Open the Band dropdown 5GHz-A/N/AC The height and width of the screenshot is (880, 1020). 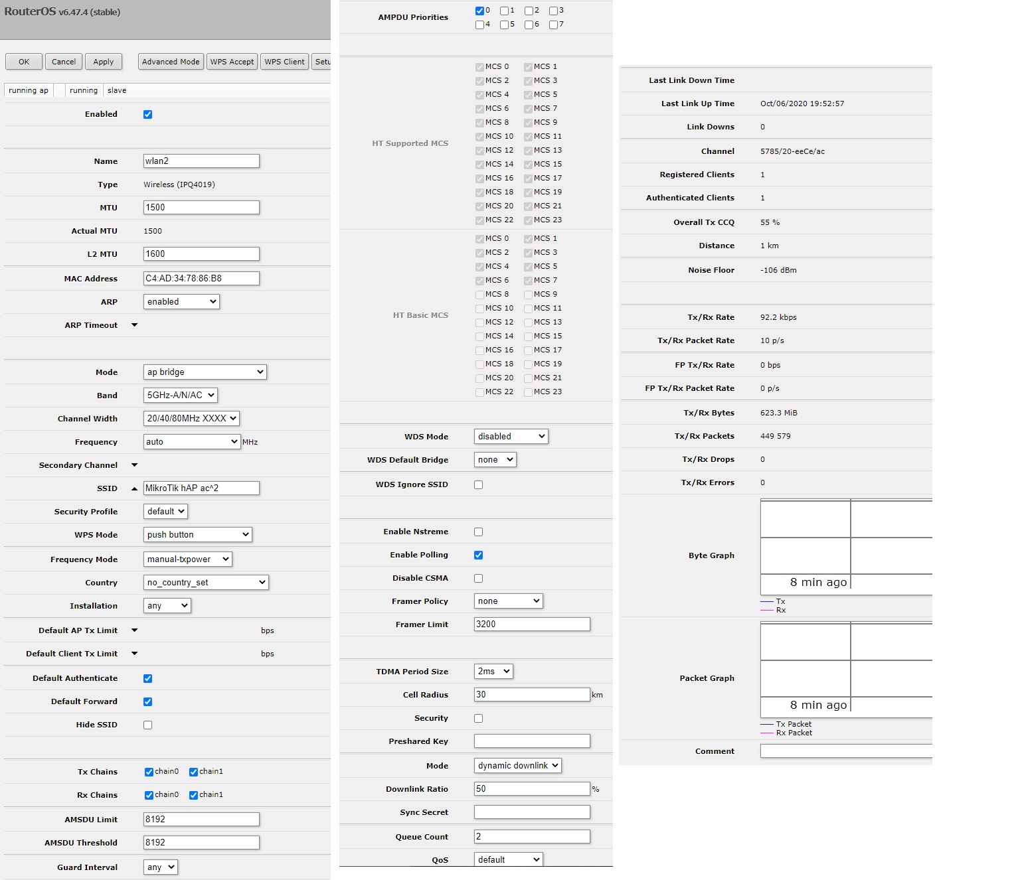point(180,396)
